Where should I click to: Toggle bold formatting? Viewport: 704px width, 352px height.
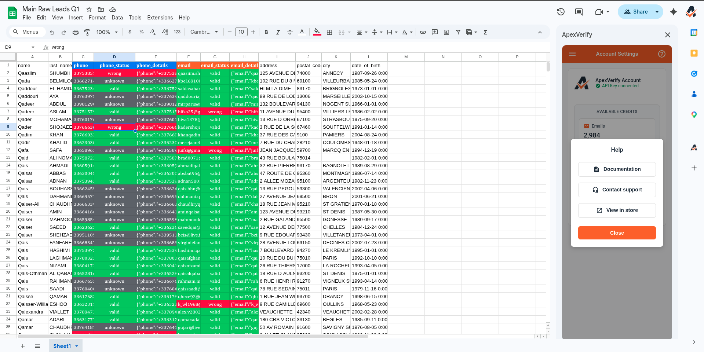pyautogui.click(x=266, y=32)
